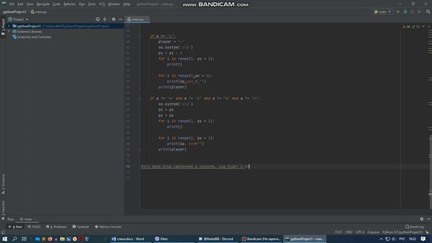Open the Edit menu

pos(20,4)
